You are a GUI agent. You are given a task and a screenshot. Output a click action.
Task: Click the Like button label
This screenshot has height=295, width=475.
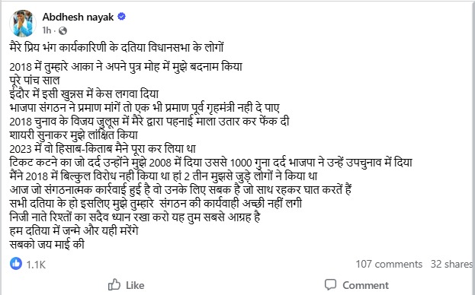coord(135,285)
